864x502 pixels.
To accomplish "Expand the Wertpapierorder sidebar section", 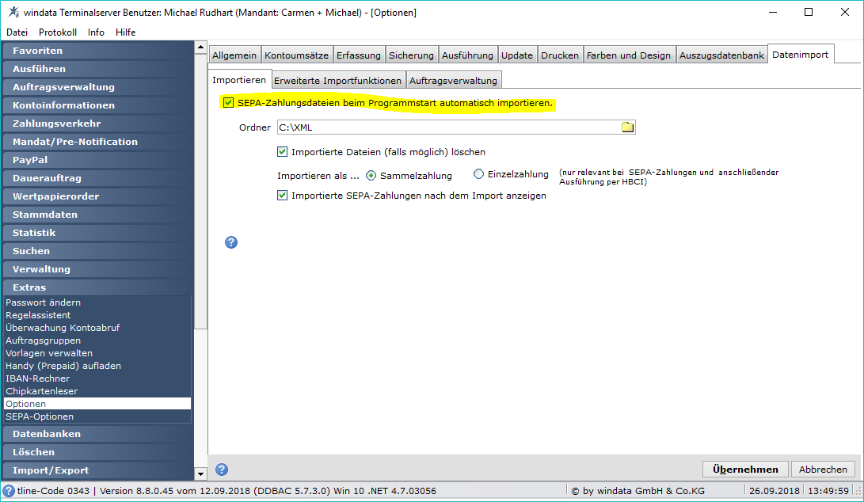I will pos(97,196).
